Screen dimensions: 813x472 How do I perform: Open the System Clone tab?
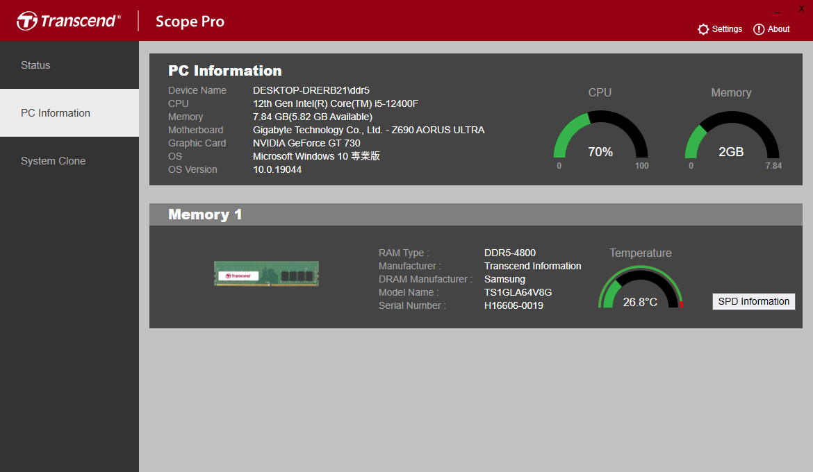[69, 161]
